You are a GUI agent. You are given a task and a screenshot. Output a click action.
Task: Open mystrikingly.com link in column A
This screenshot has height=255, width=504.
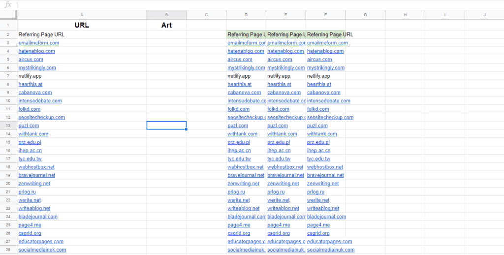click(37, 67)
